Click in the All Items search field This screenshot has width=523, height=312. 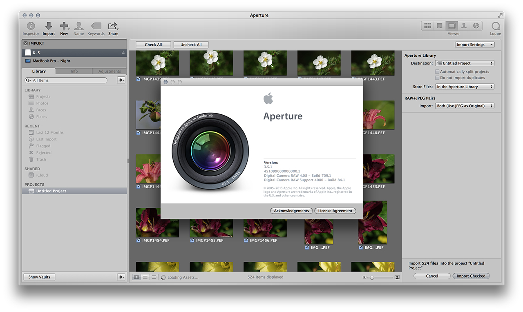[x=66, y=80]
